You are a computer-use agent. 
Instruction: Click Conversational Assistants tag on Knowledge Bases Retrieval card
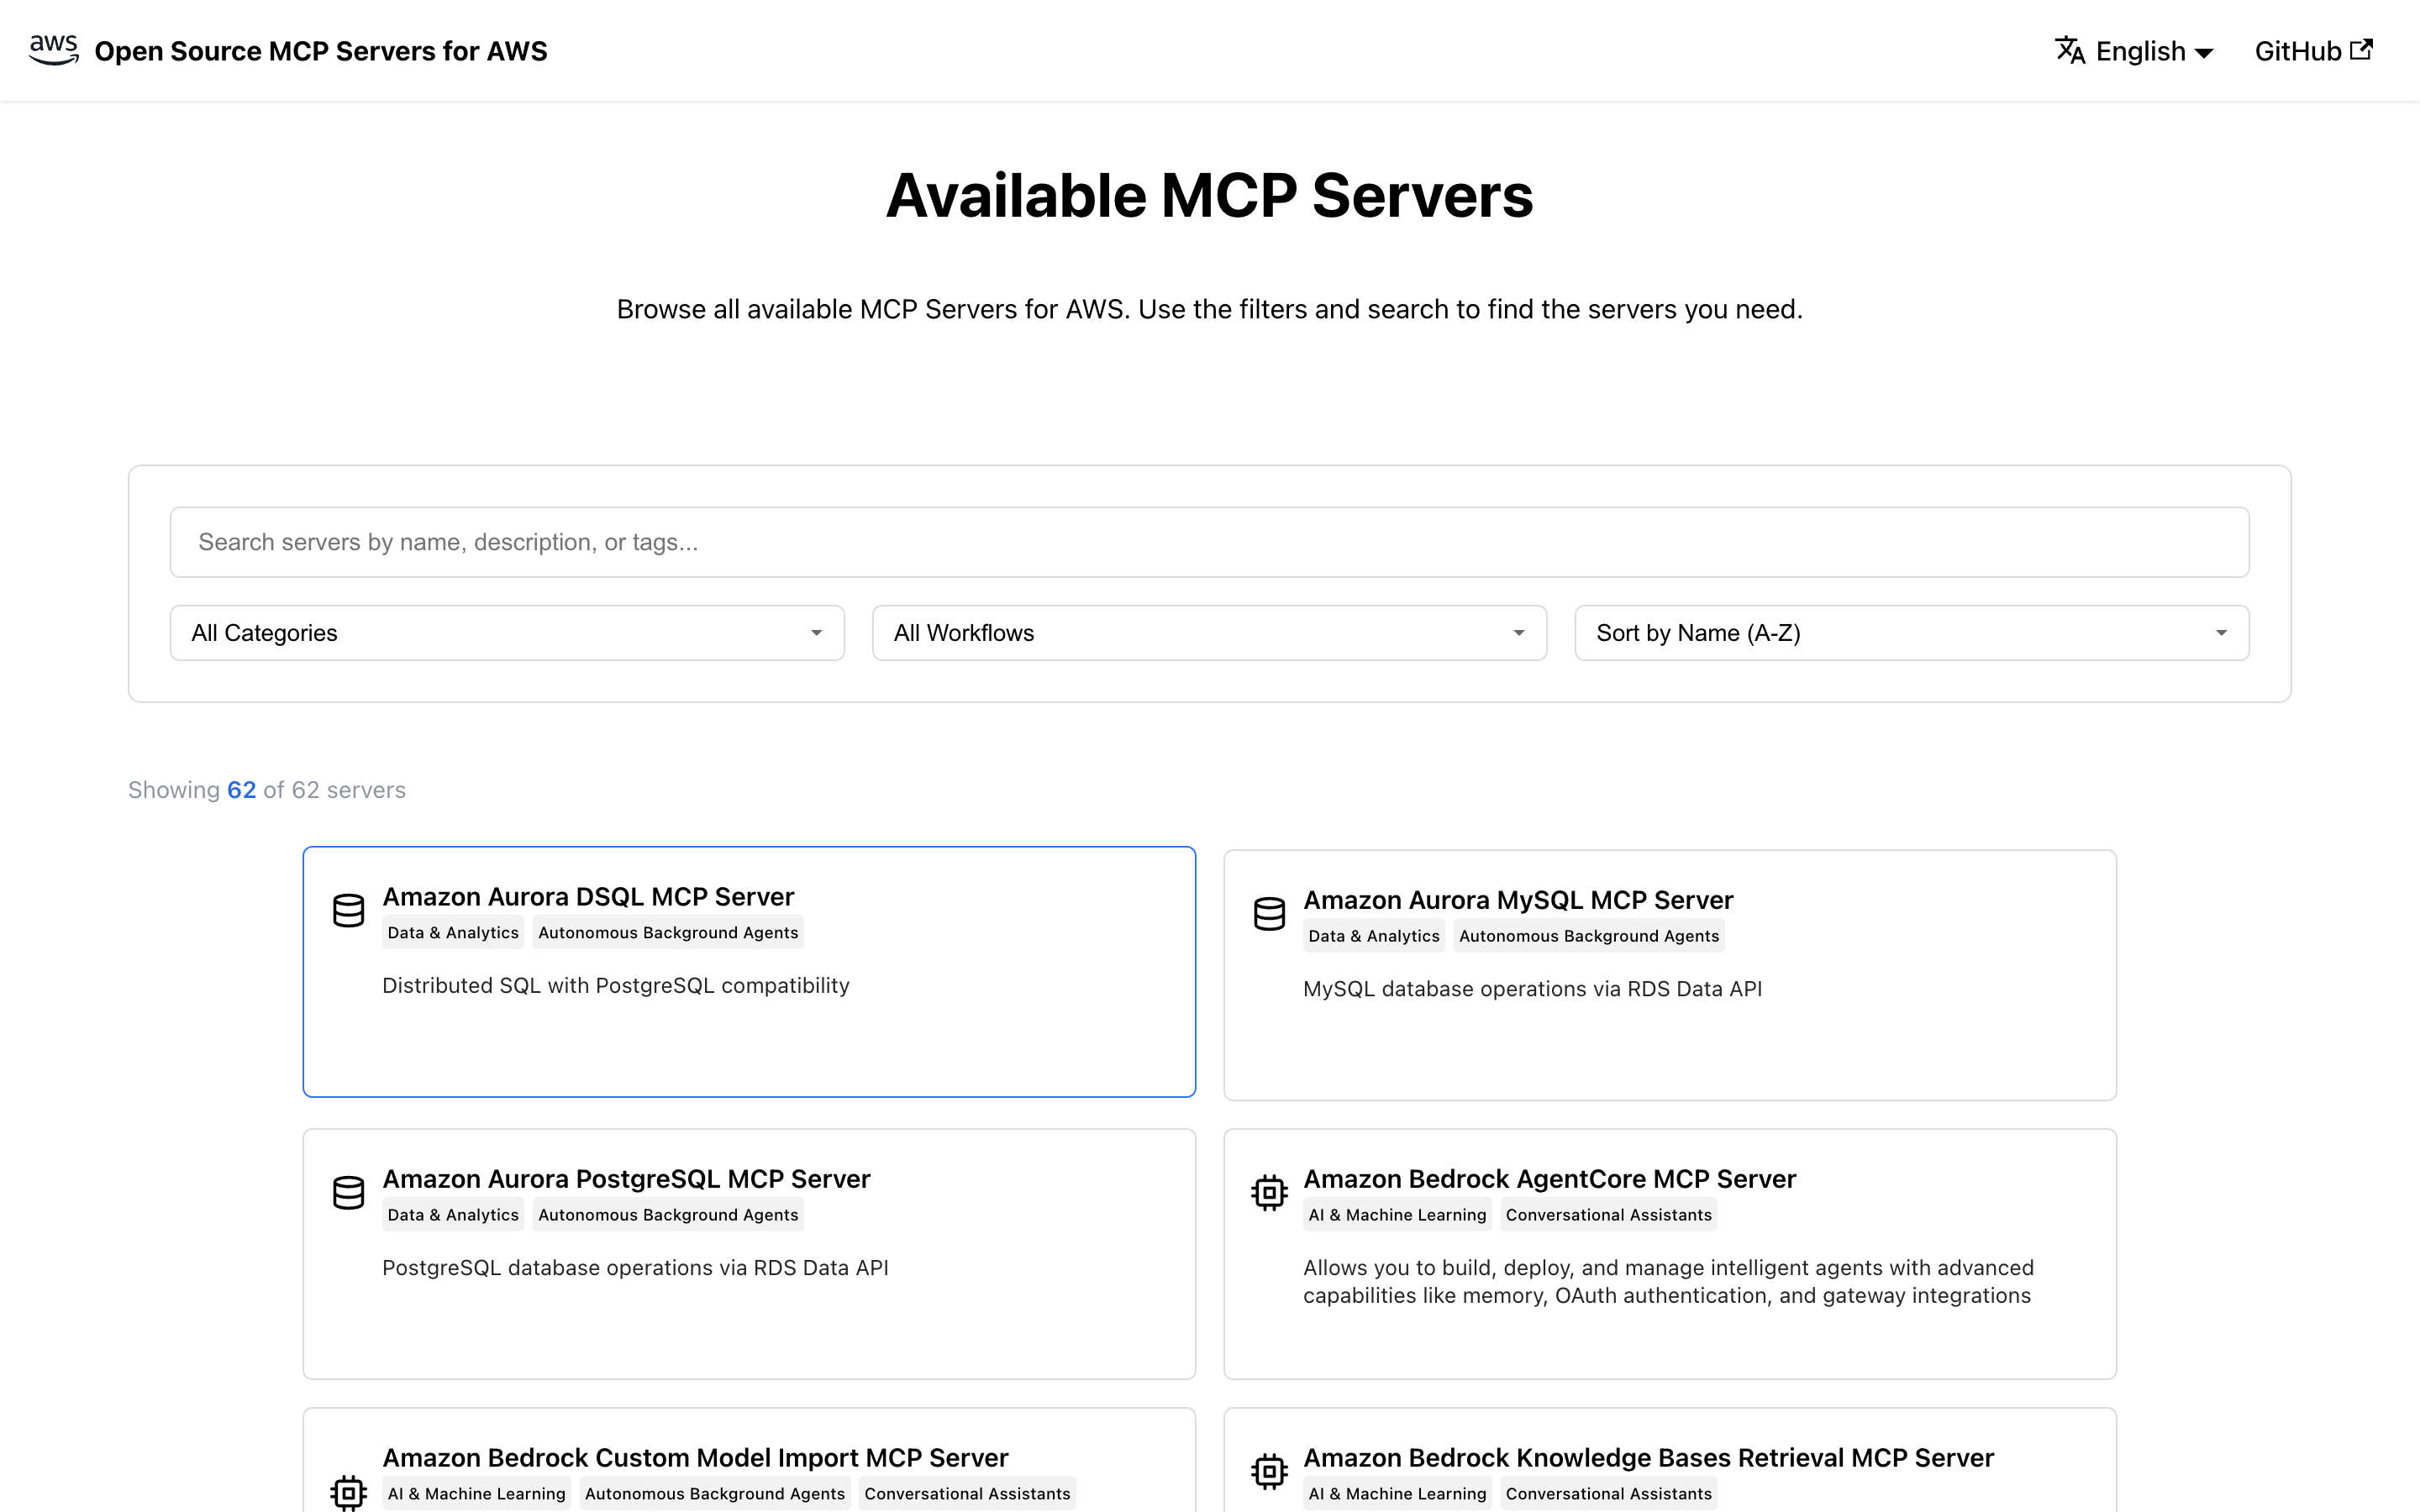pos(1608,1494)
